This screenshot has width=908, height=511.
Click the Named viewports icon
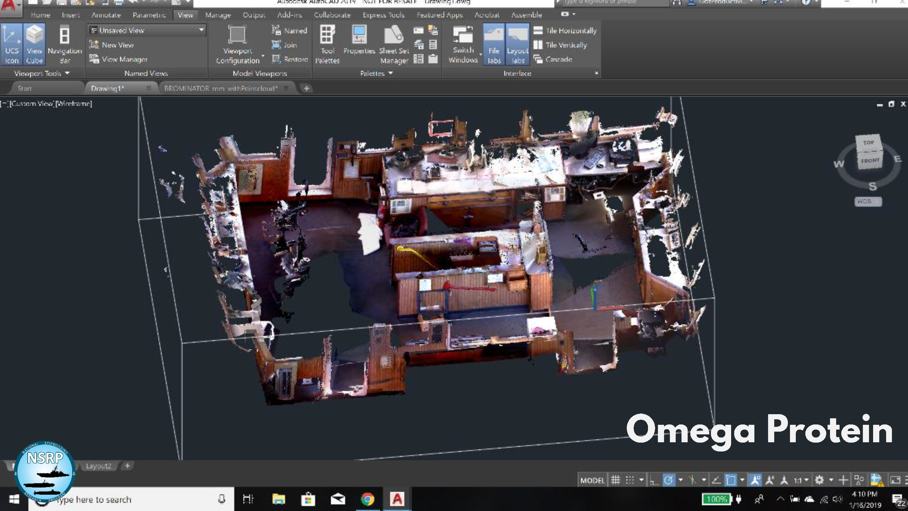click(276, 30)
